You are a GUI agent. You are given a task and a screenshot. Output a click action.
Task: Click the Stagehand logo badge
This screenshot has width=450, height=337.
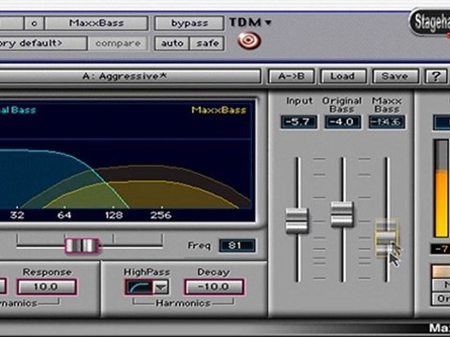[430, 22]
